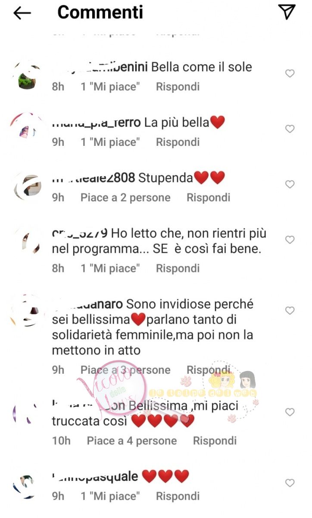This screenshot has height=518, width=312.
Task: Tap heart beside 'Bellissima, mi piaci' comment
Action: [290, 412]
